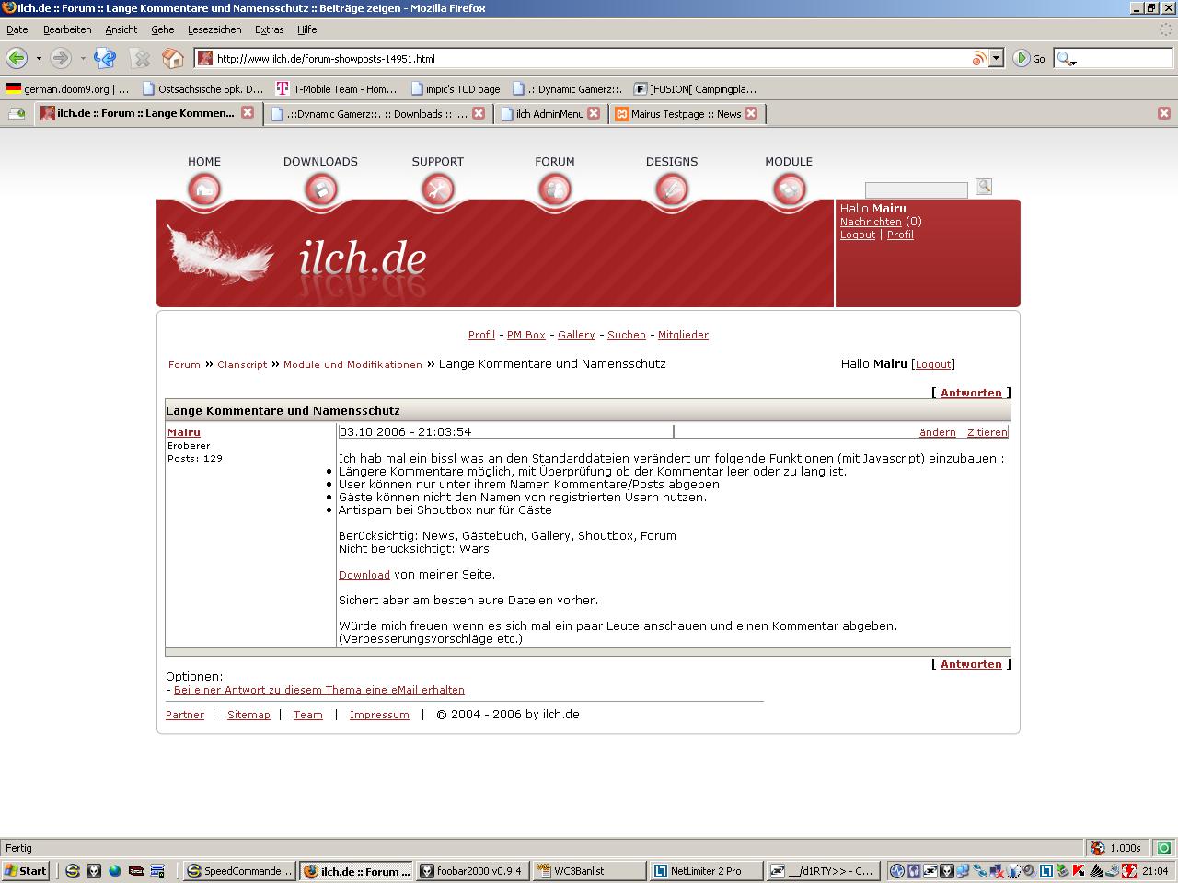Viewport: 1178px width, 883px height.
Task: Click the green status bar icon at right
Action: [1164, 848]
